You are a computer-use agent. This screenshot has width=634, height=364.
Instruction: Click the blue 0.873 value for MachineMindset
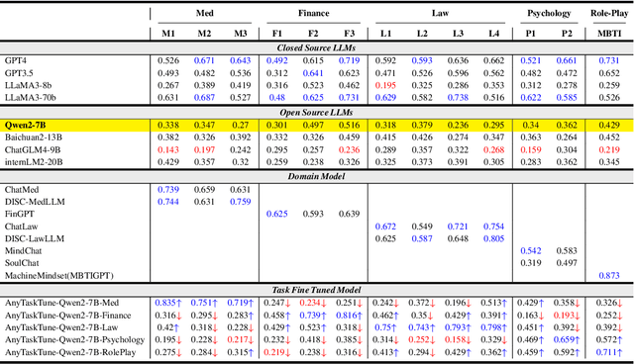tap(609, 276)
